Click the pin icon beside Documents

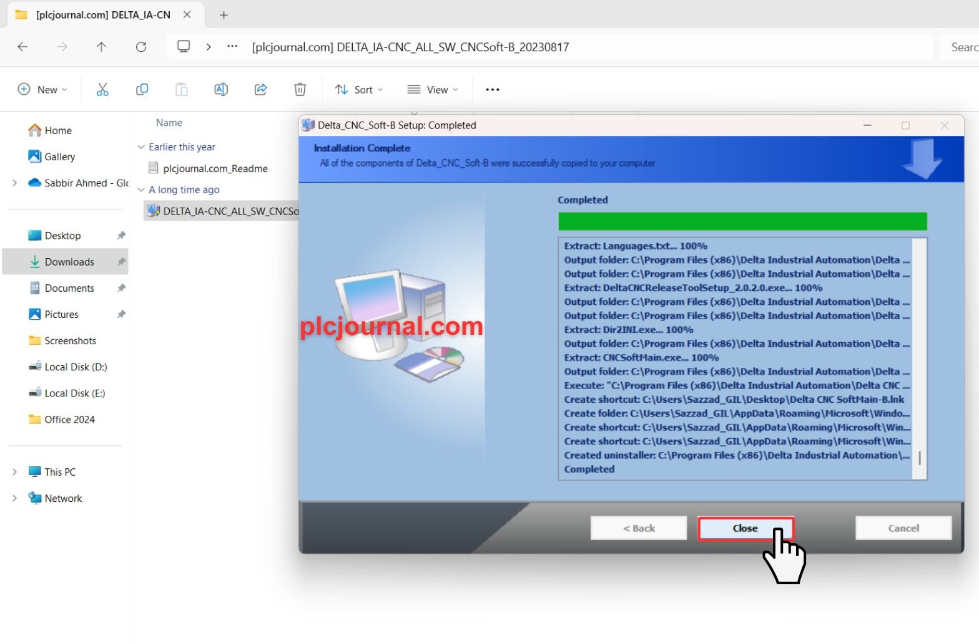tap(121, 288)
